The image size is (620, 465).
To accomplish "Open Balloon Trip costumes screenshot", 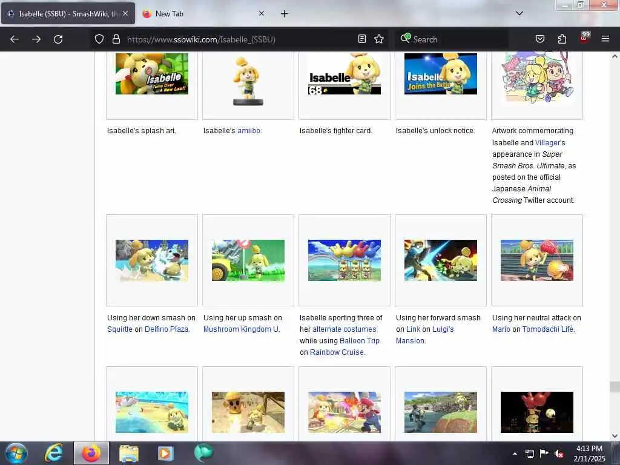I will (345, 260).
